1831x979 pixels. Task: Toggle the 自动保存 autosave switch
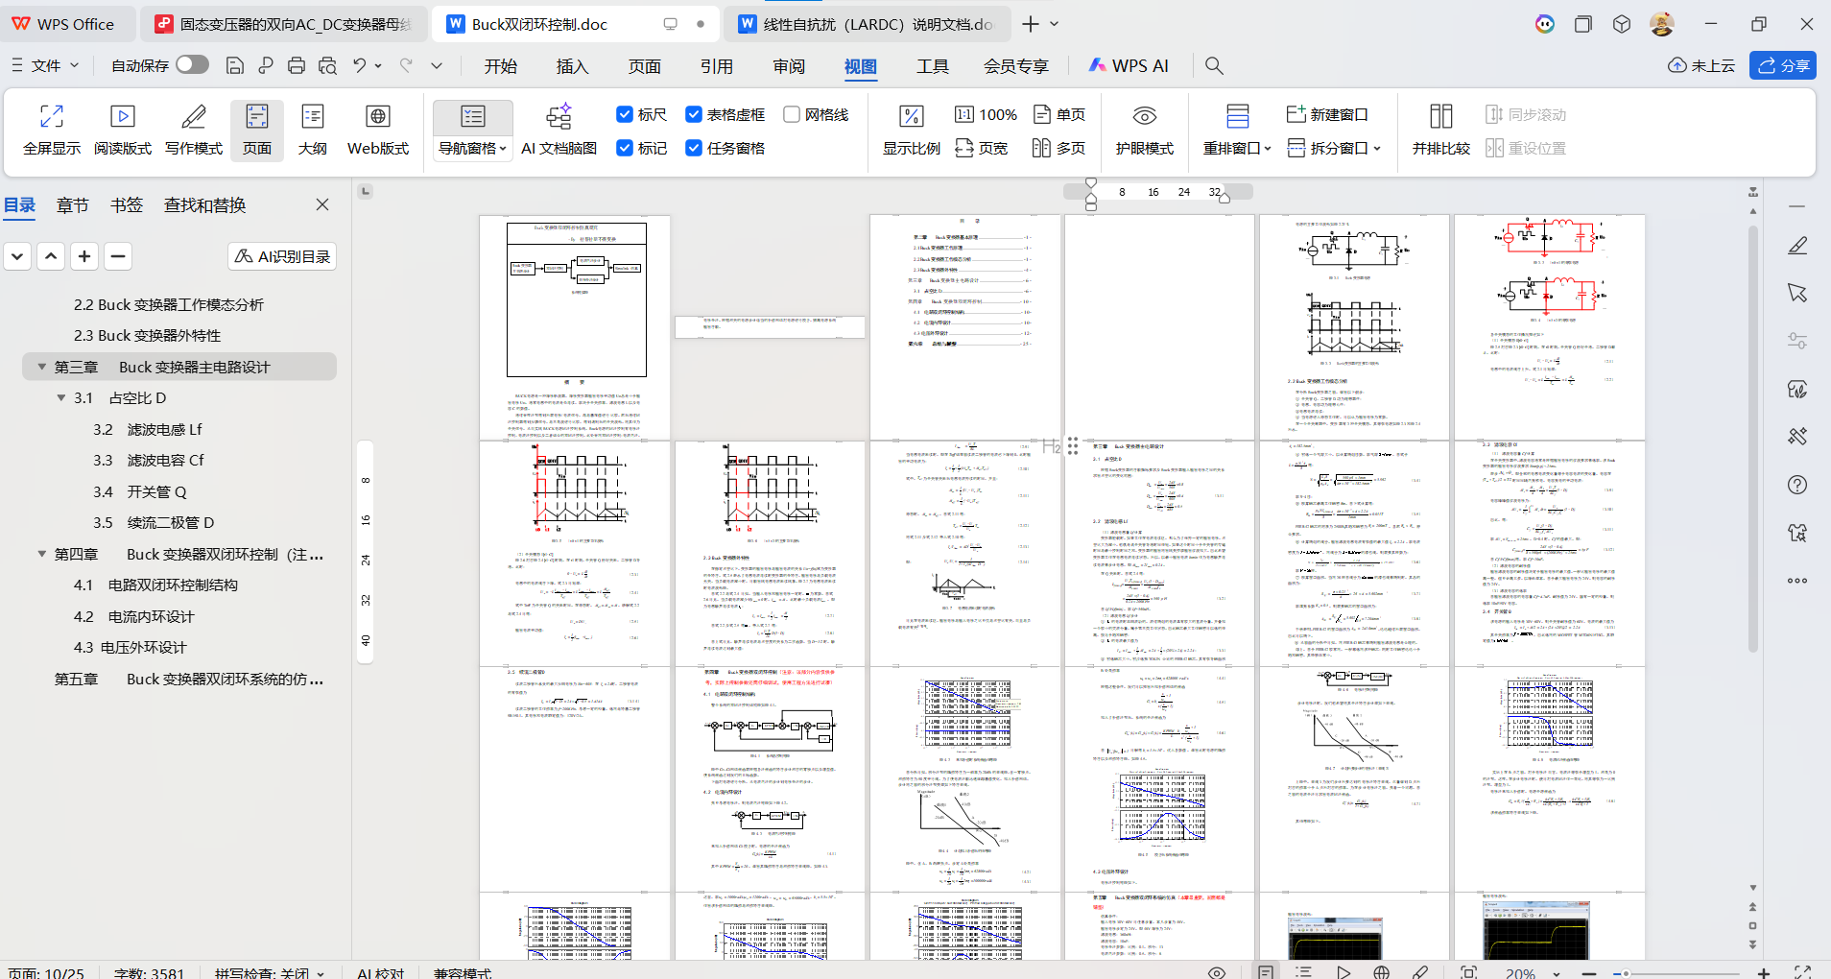(x=192, y=64)
